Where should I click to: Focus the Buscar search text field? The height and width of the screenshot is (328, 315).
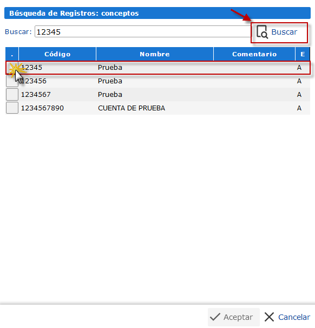coord(143,31)
